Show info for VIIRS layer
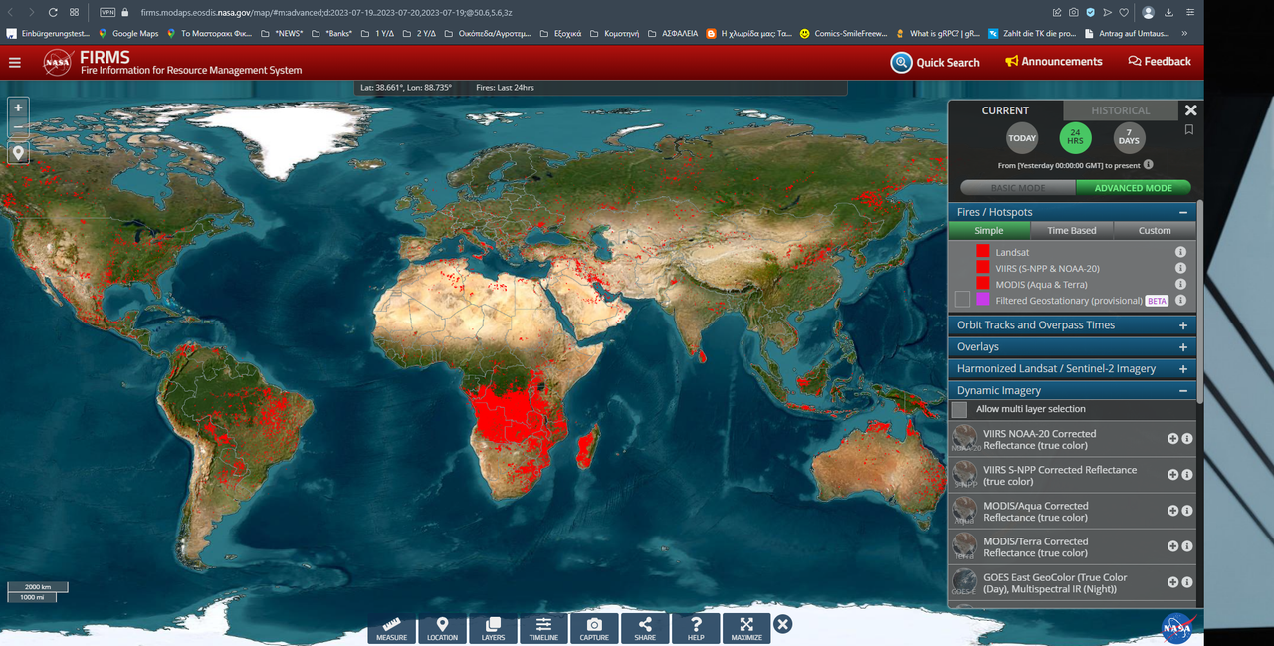1274x646 pixels. click(x=1180, y=268)
